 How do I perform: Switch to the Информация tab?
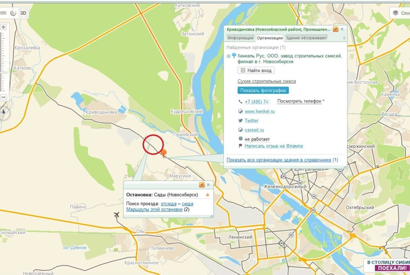[x=240, y=38]
